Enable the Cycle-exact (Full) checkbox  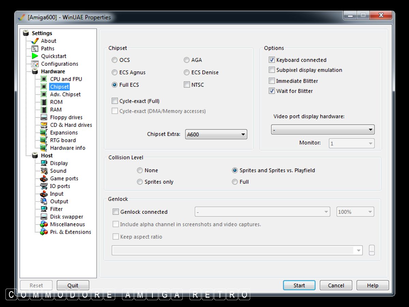115,101
